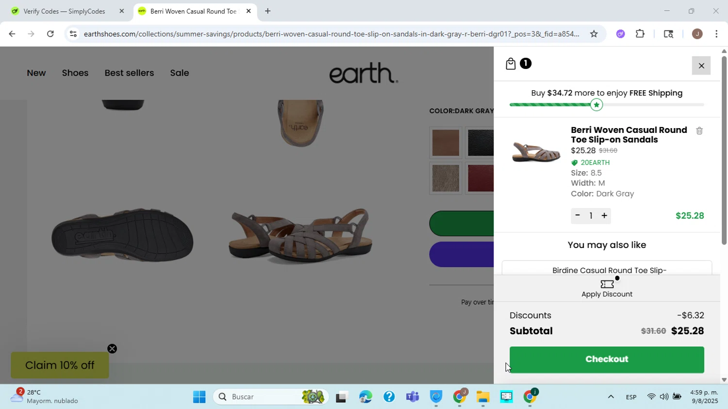Click the shopping bag cart icon
This screenshot has height=409, width=728.
click(511, 64)
